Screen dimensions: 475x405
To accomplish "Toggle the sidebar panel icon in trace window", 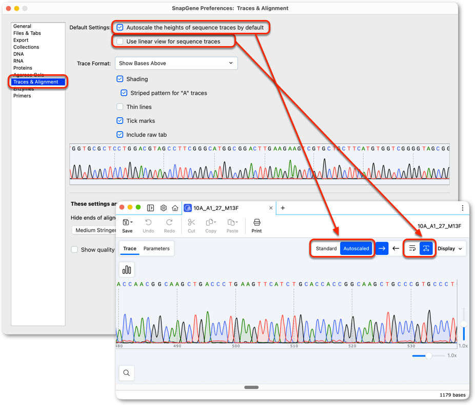I will coord(150,208).
